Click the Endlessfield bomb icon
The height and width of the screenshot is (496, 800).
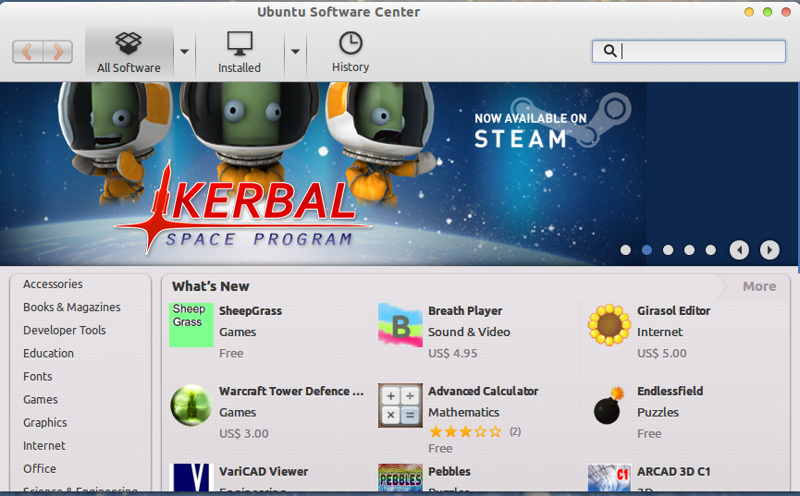pyautogui.click(x=609, y=405)
